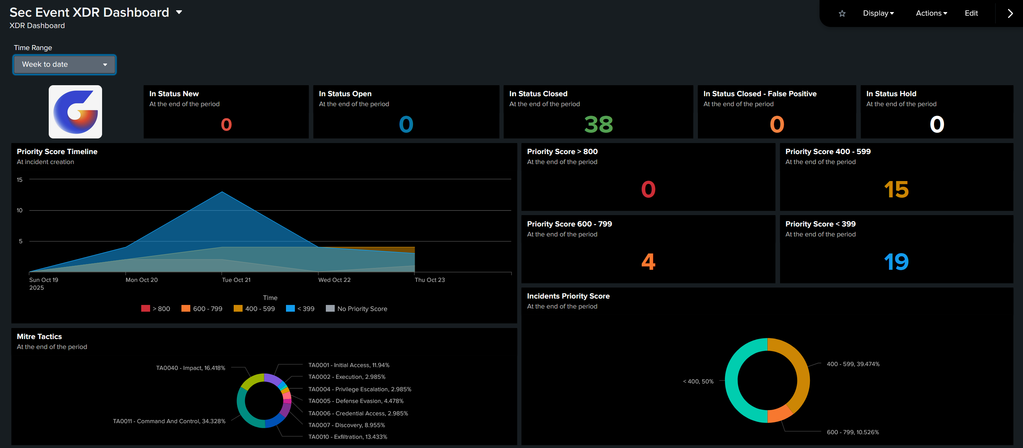Image resolution: width=1023 pixels, height=448 pixels.
Task: Click the XDR Dashboard subtitle
Action: point(37,26)
